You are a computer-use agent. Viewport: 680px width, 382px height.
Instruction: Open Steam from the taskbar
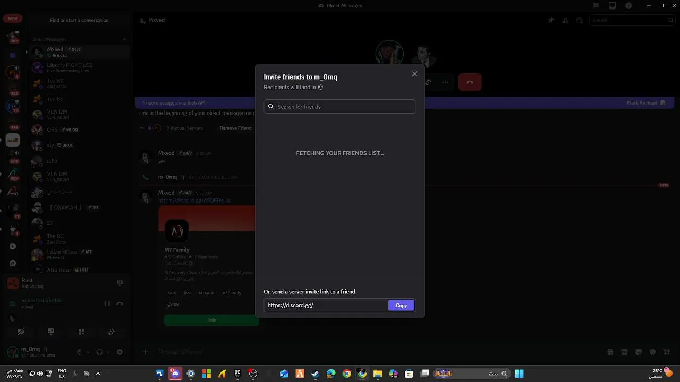click(315, 374)
